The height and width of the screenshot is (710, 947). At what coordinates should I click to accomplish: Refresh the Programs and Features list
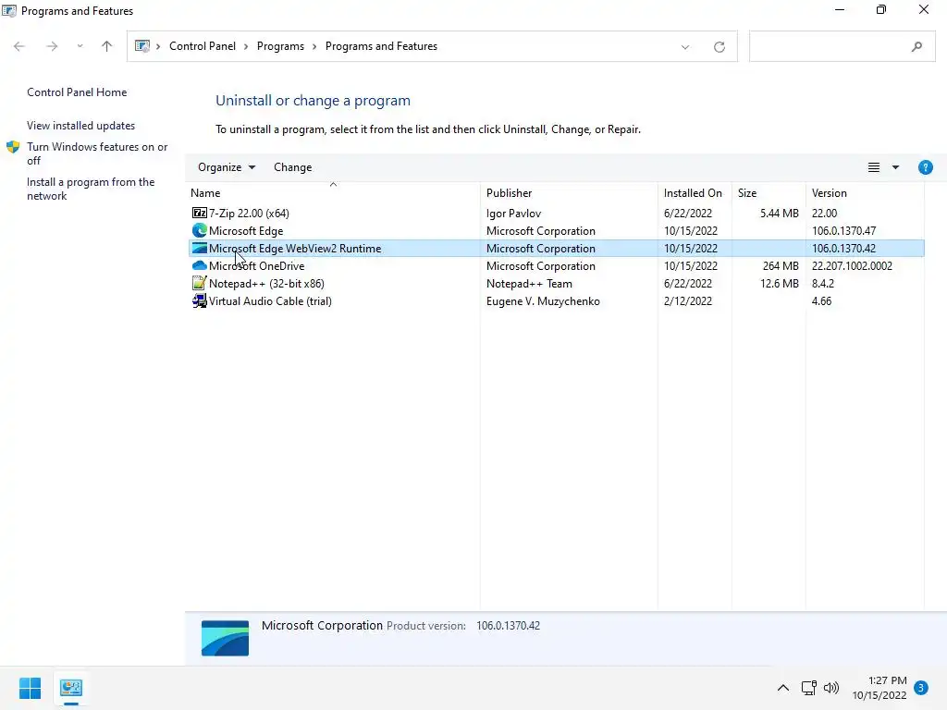(x=719, y=46)
